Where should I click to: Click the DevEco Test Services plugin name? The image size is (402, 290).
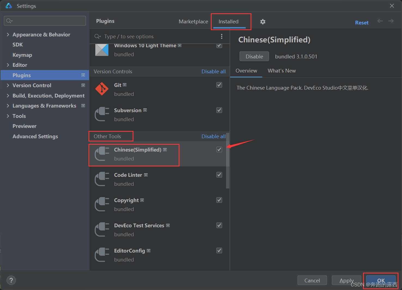click(x=139, y=226)
